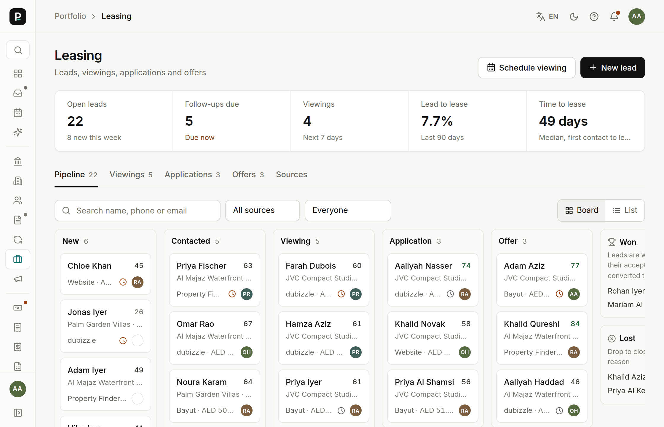Toggle dark mode moon icon
The height and width of the screenshot is (427, 664).
tap(574, 16)
